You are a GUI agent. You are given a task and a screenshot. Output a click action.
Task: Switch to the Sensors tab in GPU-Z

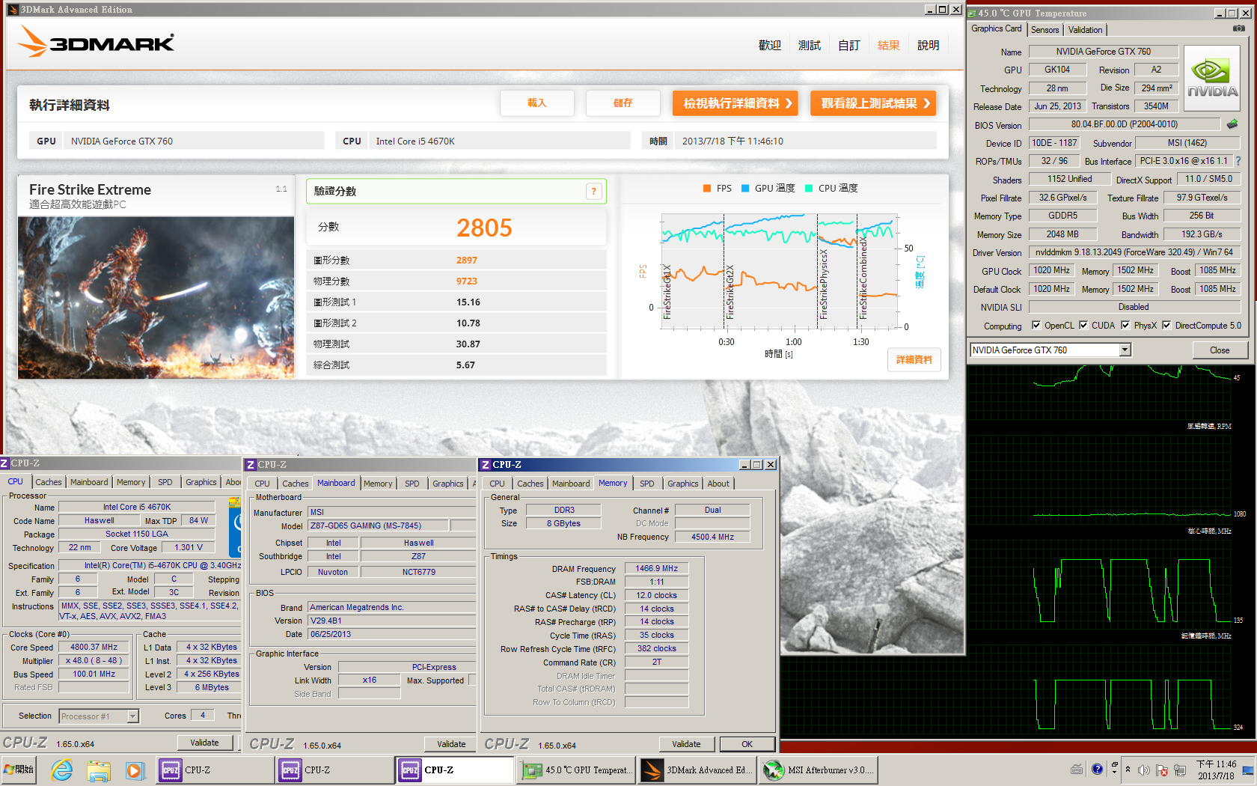click(1045, 30)
